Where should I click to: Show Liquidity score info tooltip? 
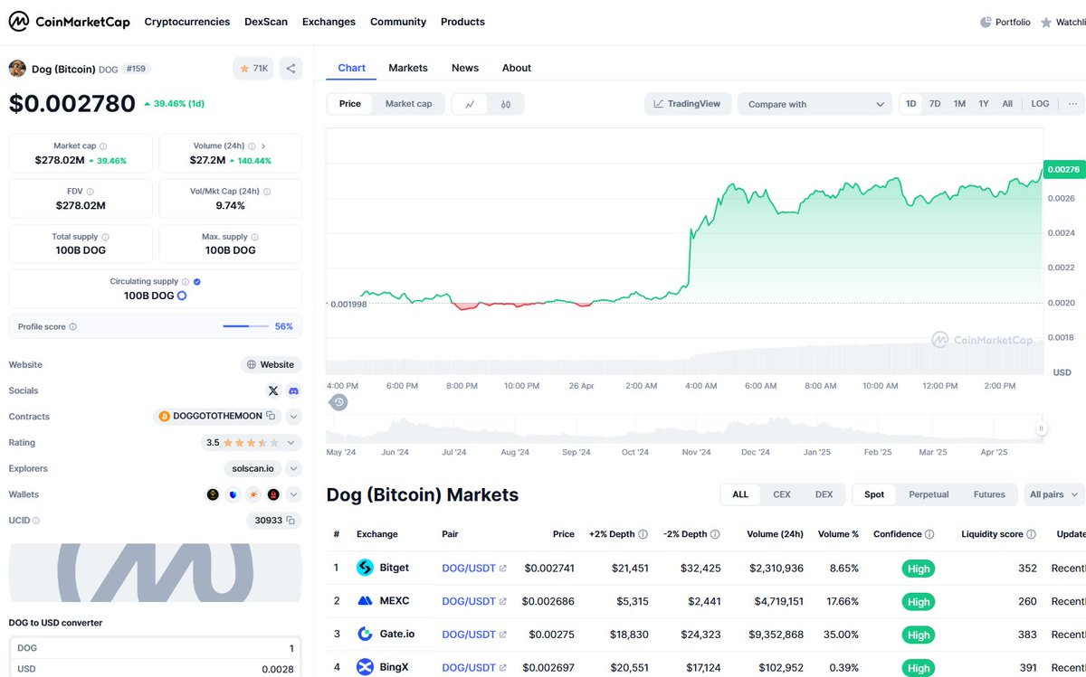(x=1031, y=534)
